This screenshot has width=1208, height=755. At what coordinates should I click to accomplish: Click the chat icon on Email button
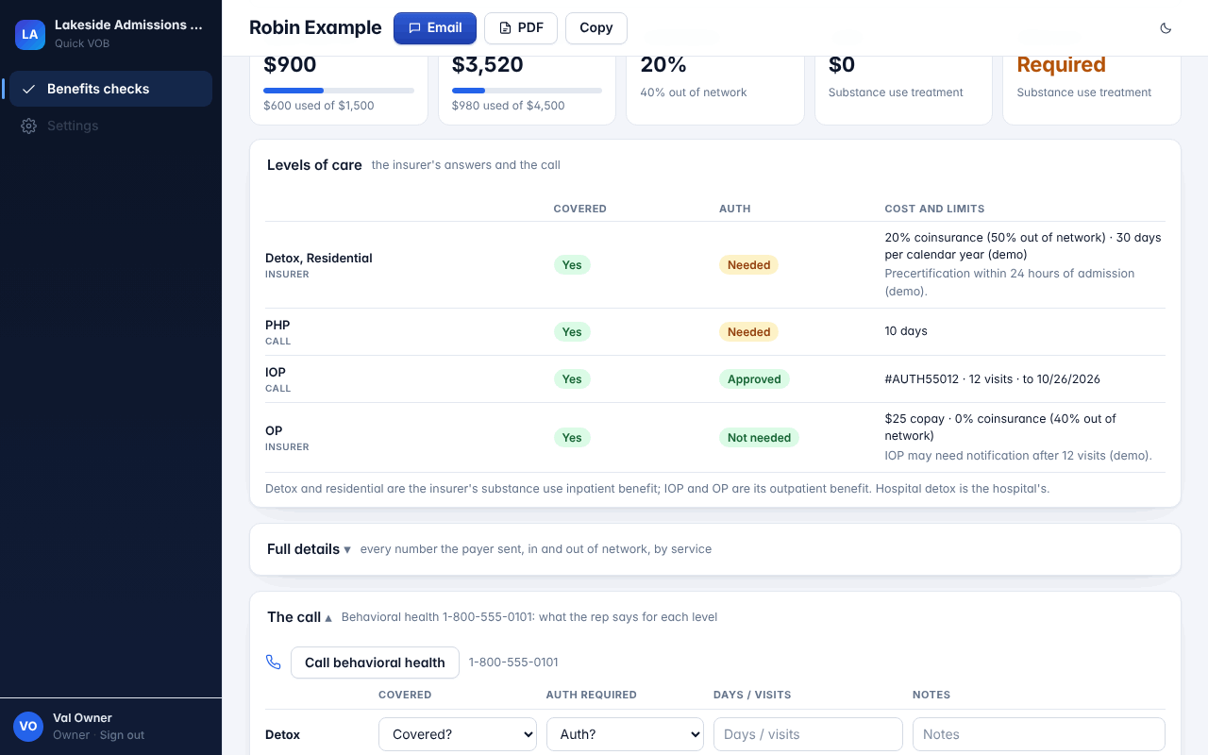tap(414, 28)
